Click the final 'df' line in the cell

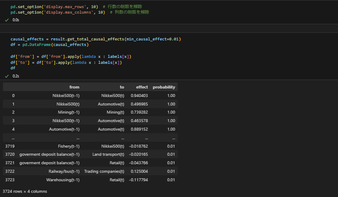click(x=13, y=68)
